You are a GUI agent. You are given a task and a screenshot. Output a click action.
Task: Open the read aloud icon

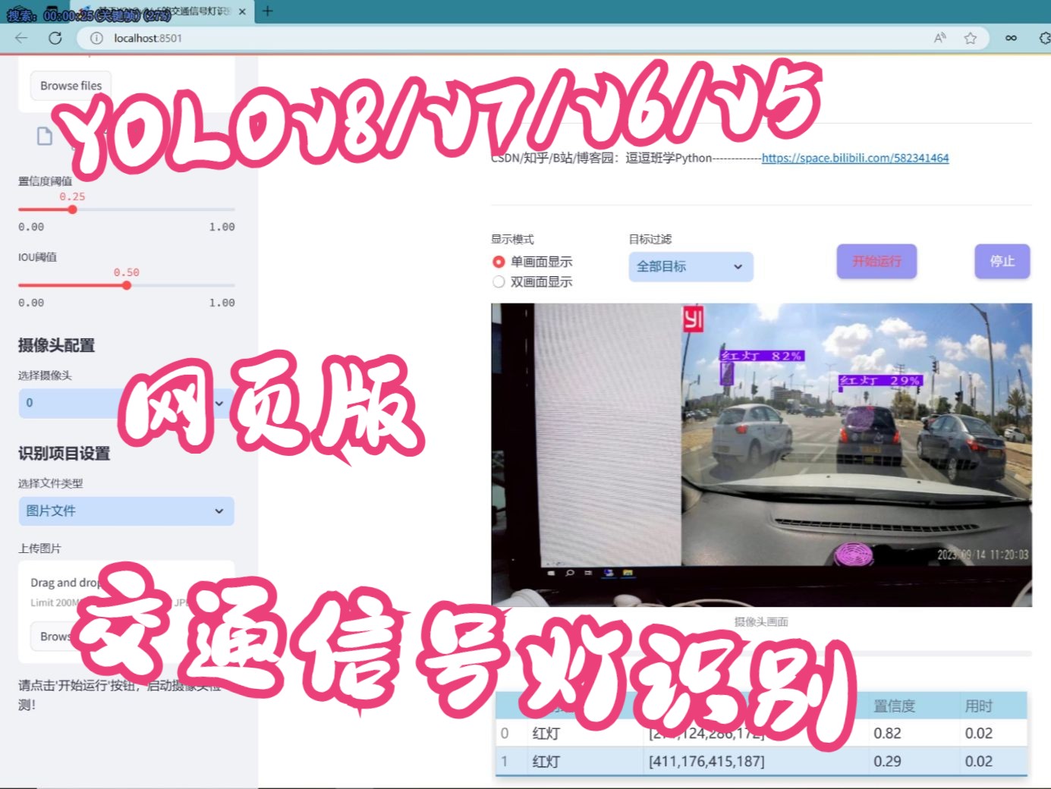pos(940,38)
